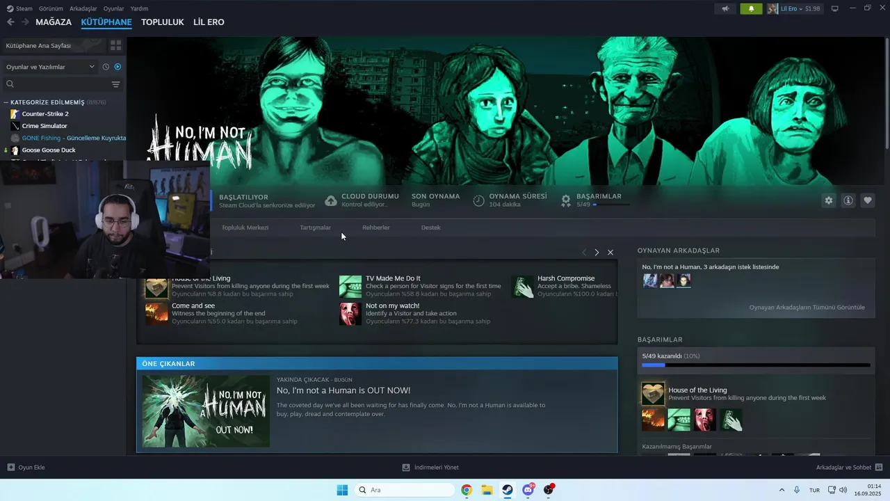This screenshot has height=501, width=890.
Task: Sort library by recent activity clock
Action: (106, 67)
